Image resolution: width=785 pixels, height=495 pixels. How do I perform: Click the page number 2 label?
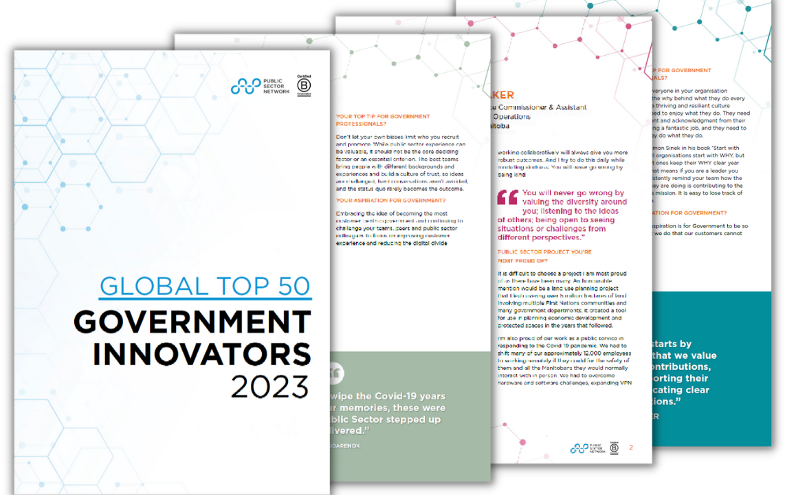[x=631, y=447]
